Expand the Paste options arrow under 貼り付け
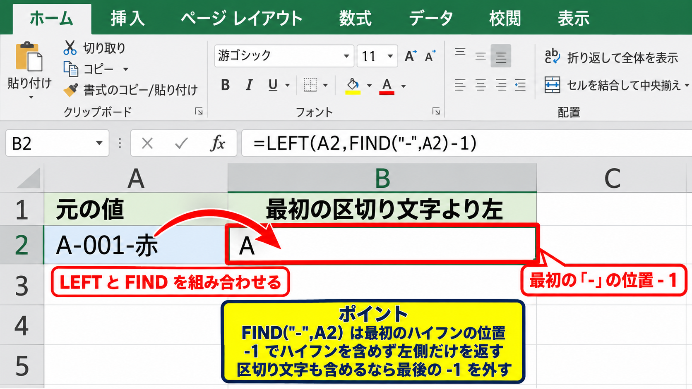This screenshot has height=389, width=692. pos(31,98)
